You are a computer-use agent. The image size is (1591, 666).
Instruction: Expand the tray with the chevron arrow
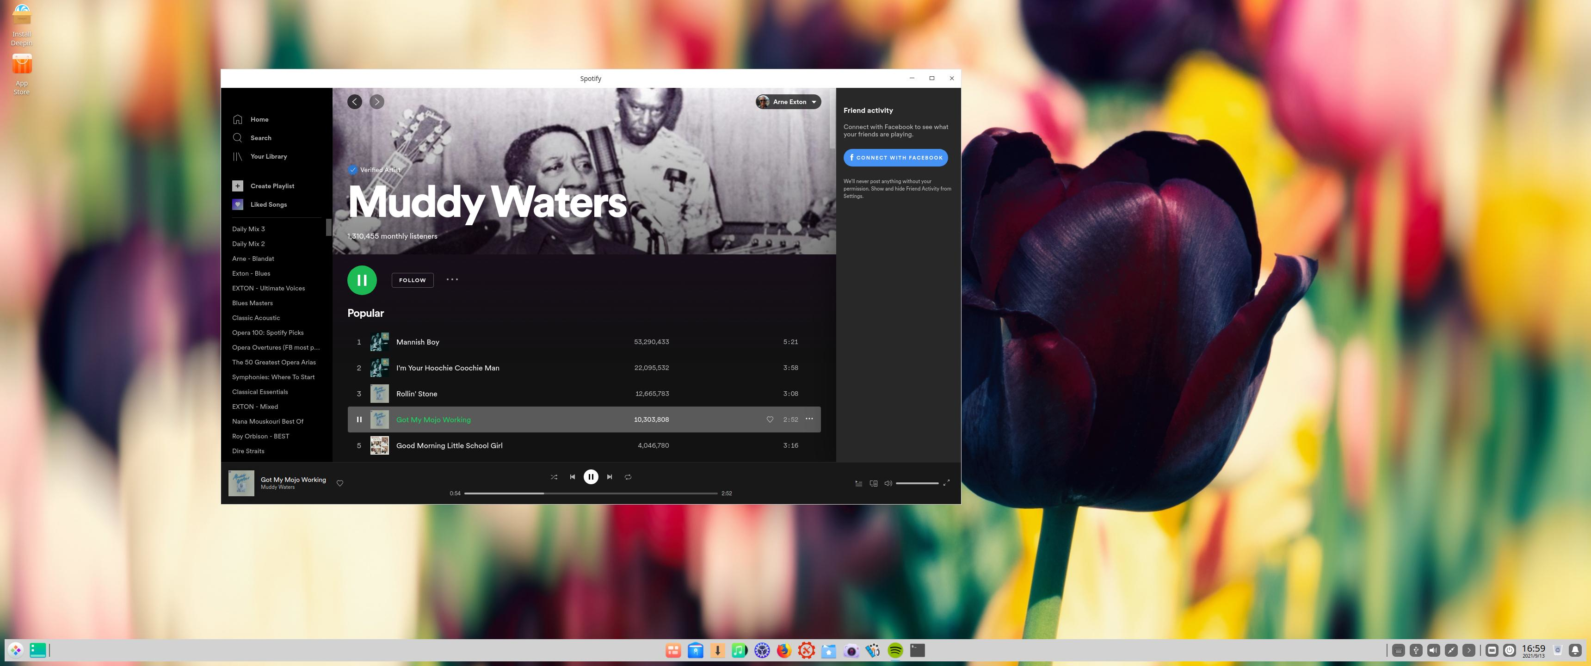click(1469, 650)
